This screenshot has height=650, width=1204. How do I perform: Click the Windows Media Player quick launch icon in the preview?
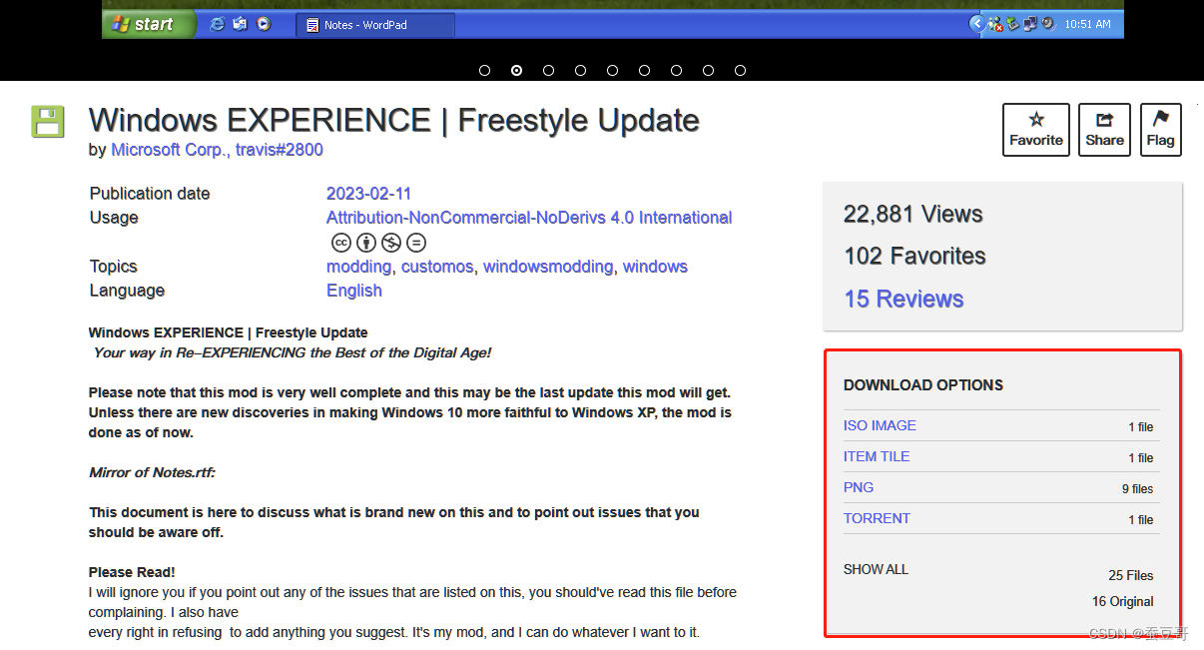[x=263, y=24]
